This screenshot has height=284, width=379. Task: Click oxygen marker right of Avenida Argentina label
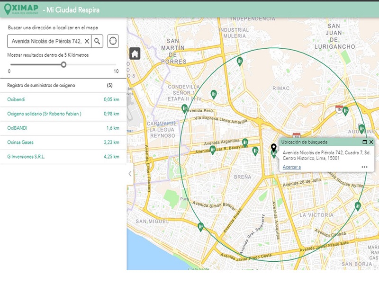pyautogui.click(x=245, y=143)
